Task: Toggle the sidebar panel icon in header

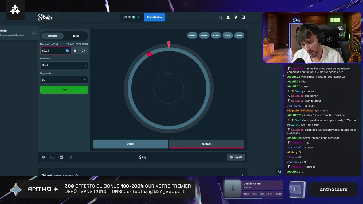Action: click(x=243, y=17)
